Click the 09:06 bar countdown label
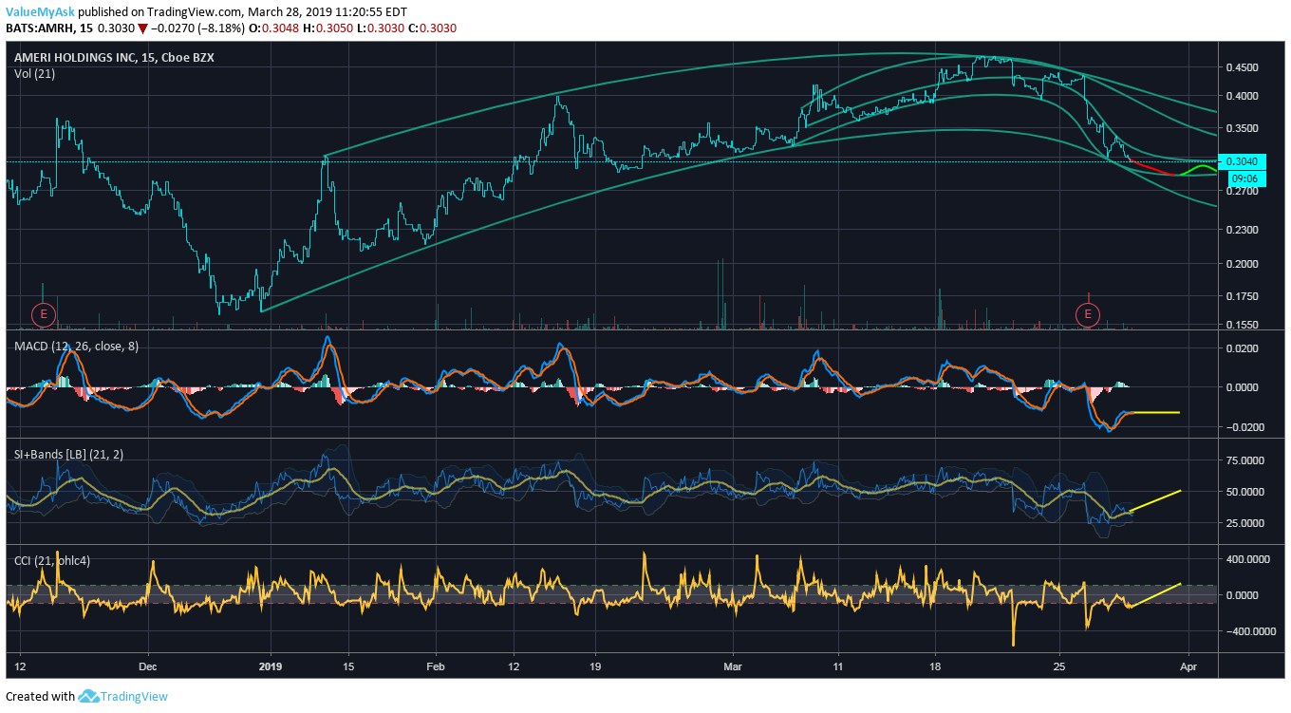The height and width of the screenshot is (713, 1291). coord(1244,178)
